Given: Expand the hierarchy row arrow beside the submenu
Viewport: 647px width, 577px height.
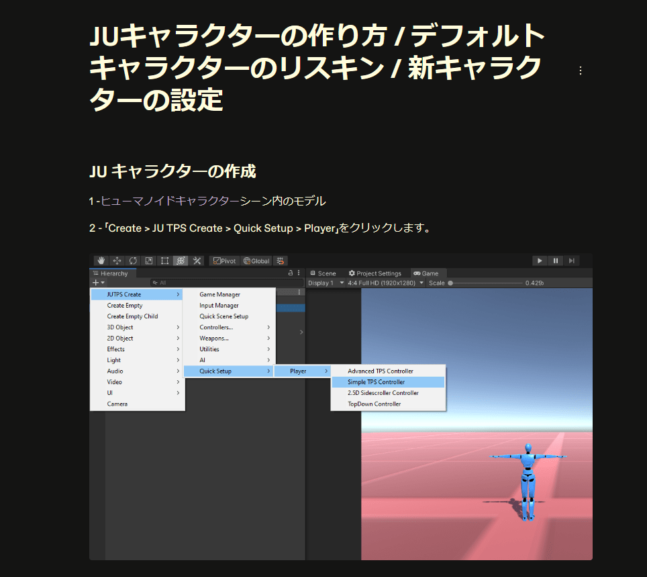Looking at the screenshot, I should (301, 332).
